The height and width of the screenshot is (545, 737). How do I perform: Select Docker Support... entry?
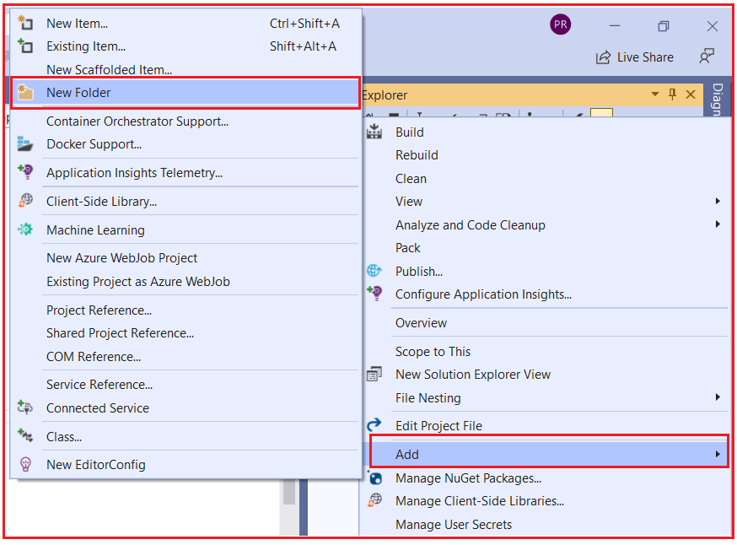186,144
